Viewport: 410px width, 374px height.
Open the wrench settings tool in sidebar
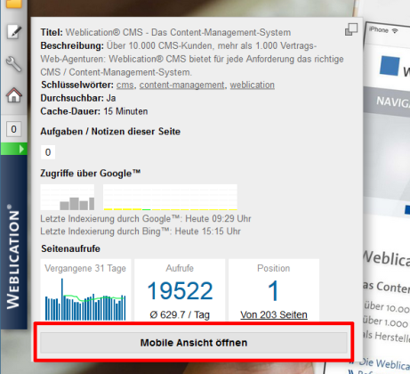[x=14, y=64]
